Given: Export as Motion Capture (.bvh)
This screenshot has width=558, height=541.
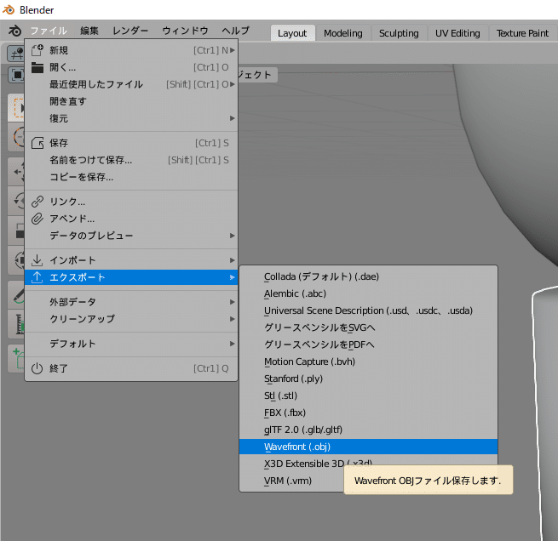Looking at the screenshot, I should (x=368, y=362).
